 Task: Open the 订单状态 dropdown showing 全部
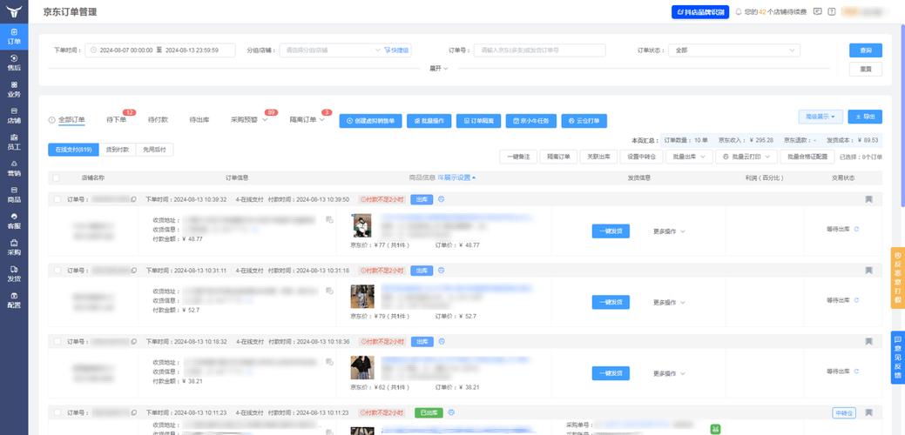click(x=735, y=50)
